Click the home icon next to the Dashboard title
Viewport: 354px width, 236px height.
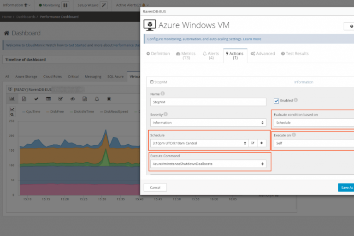click(x=6, y=33)
